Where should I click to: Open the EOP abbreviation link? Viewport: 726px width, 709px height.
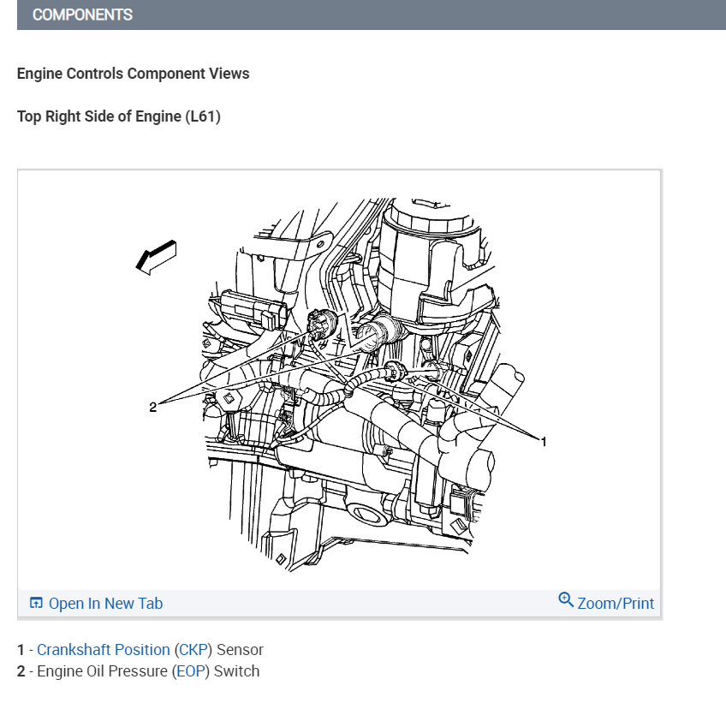coord(191,671)
